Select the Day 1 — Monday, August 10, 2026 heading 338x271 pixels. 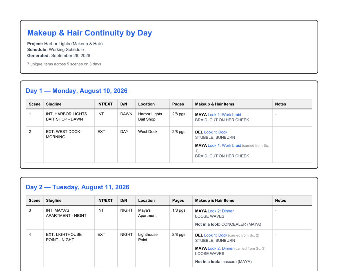[77, 91]
